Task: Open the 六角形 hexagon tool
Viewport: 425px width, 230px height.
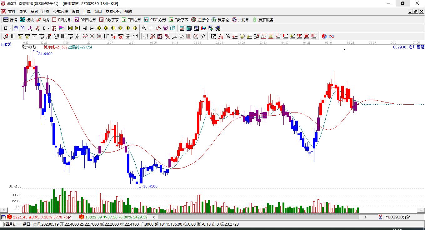Action: pos(241,20)
